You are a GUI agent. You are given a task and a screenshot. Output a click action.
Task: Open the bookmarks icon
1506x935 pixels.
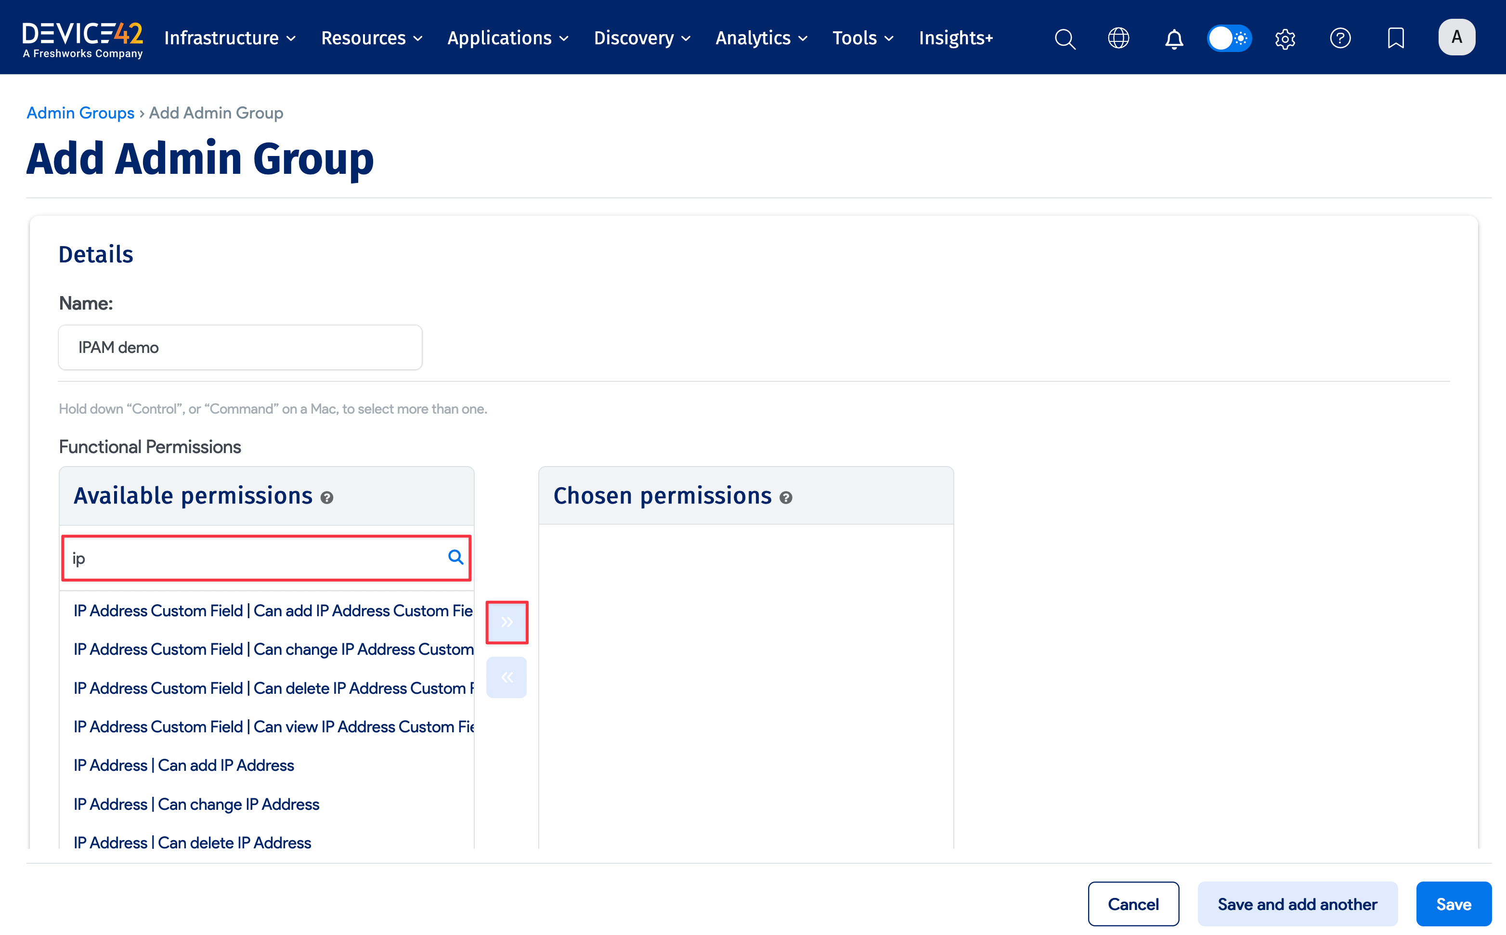[x=1396, y=39]
